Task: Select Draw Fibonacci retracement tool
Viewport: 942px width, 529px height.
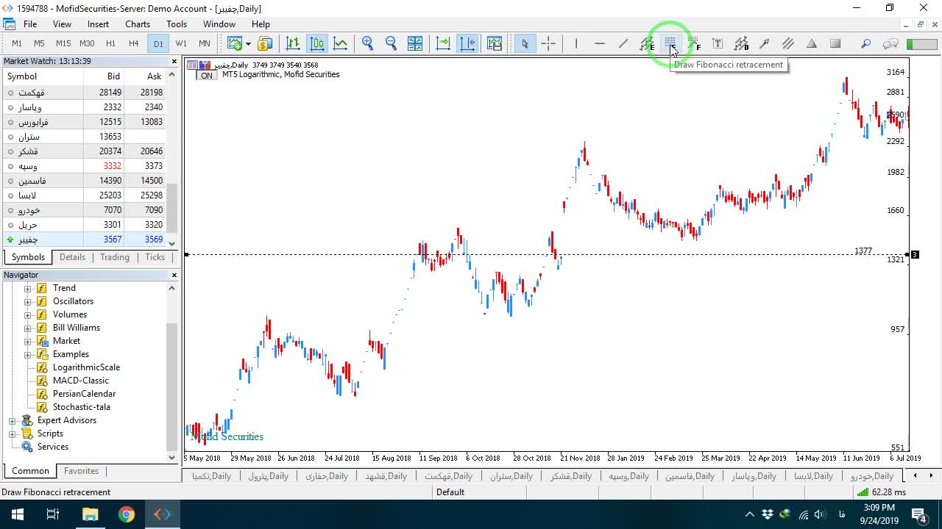Action: pyautogui.click(x=670, y=43)
